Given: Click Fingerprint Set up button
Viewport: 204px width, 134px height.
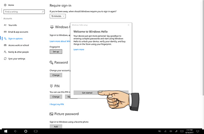Looking at the screenshot, I should click(x=56, y=52).
